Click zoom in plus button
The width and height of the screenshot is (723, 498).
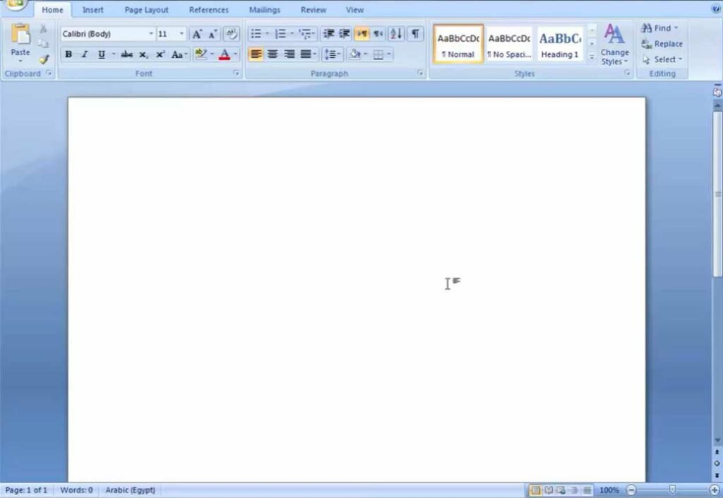(x=715, y=490)
